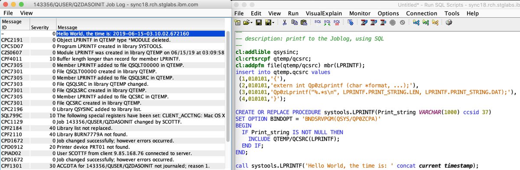Screen dimensions: 520x170
Task: Open the Help menu
Action: click(x=473, y=13)
